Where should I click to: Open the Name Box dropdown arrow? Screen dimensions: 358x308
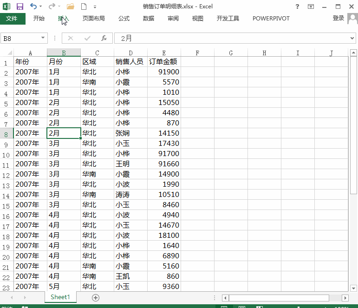tap(43, 38)
